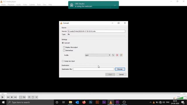Mute audio via speaker icon in VLC
The width and height of the screenshot is (187, 105).
(174, 98)
